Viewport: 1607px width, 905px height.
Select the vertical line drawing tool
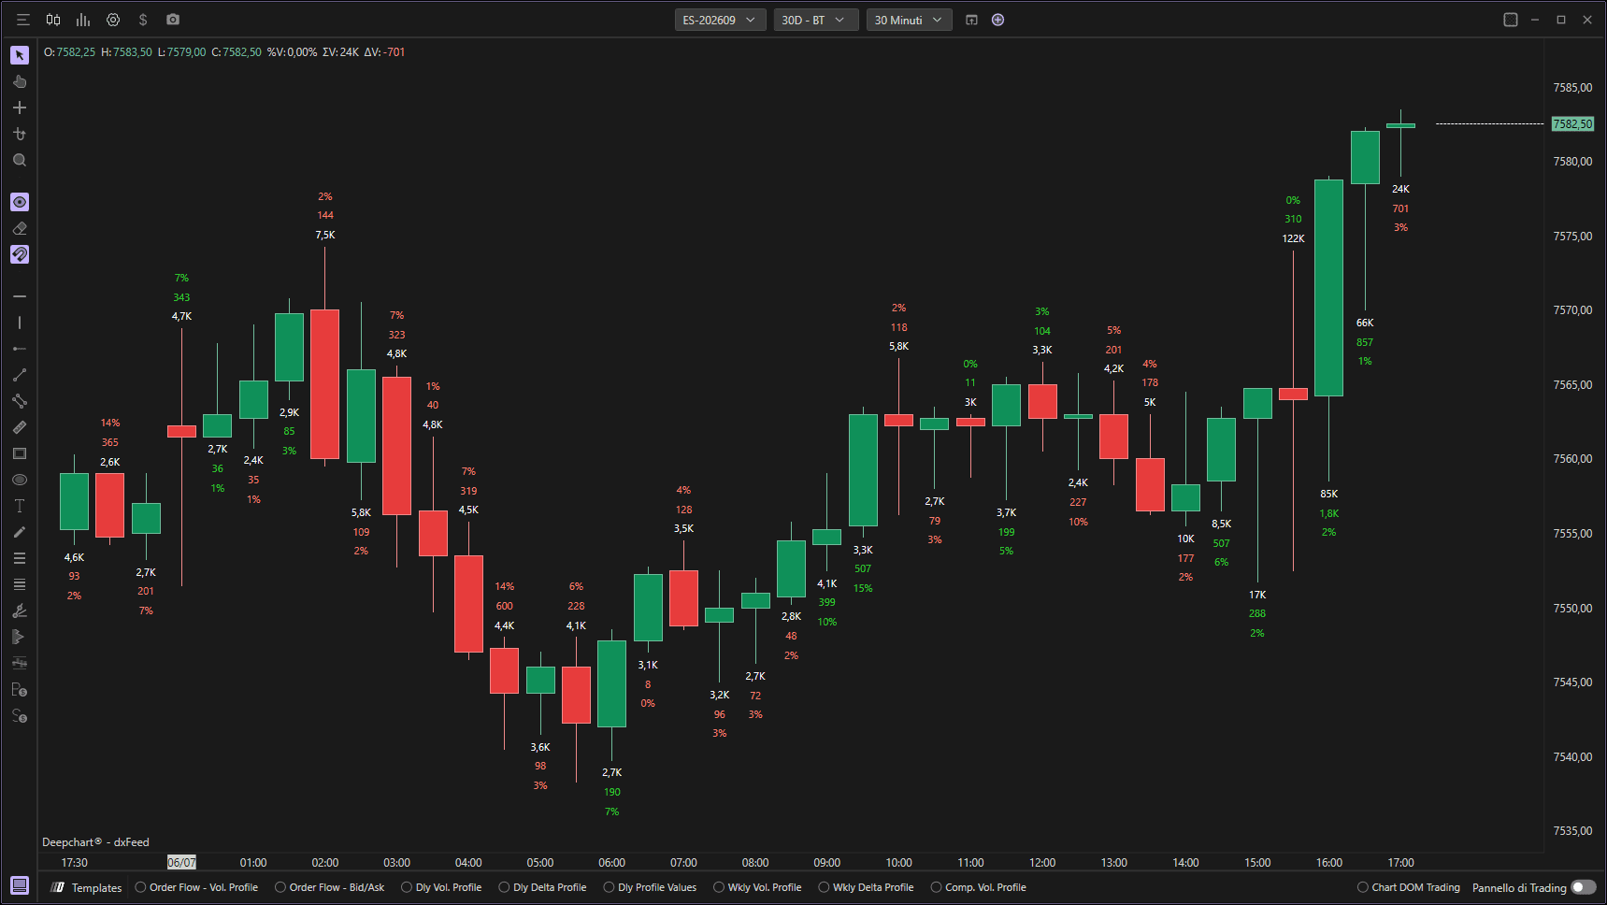20,323
